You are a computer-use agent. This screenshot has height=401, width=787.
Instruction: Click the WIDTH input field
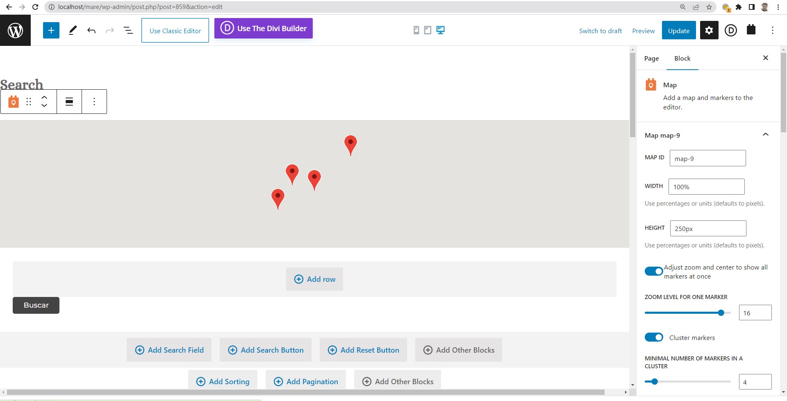[706, 186]
